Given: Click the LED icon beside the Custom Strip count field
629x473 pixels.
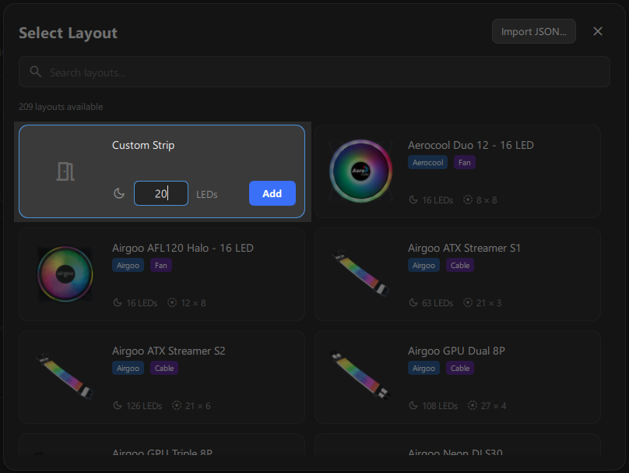Looking at the screenshot, I should click(119, 193).
